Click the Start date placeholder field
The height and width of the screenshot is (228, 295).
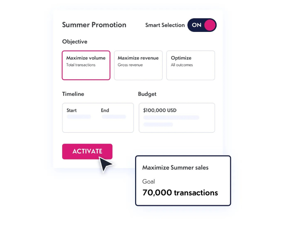coord(79,117)
